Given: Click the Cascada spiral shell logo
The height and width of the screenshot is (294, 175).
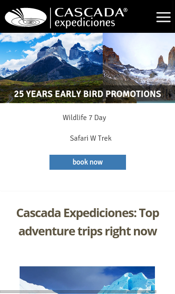Looking at the screenshot, I should (26, 17).
